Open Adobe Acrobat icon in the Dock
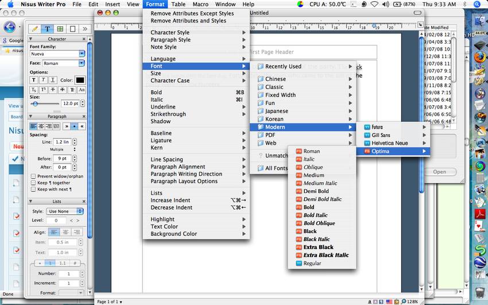The image size is (488, 305). click(480, 214)
